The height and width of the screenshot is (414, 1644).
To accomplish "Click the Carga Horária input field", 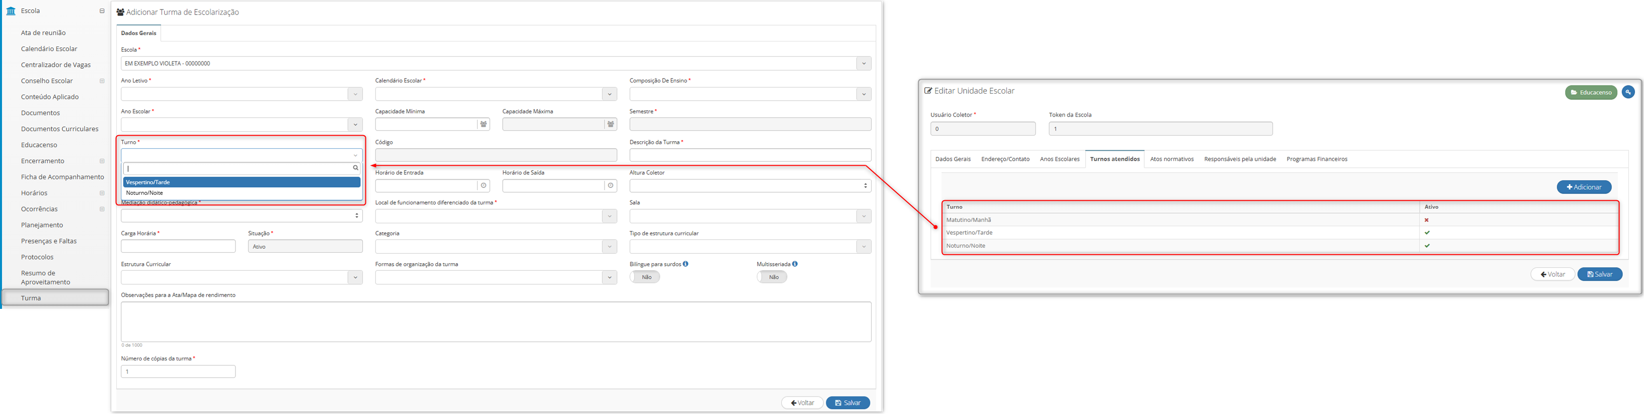I will pyautogui.click(x=178, y=246).
